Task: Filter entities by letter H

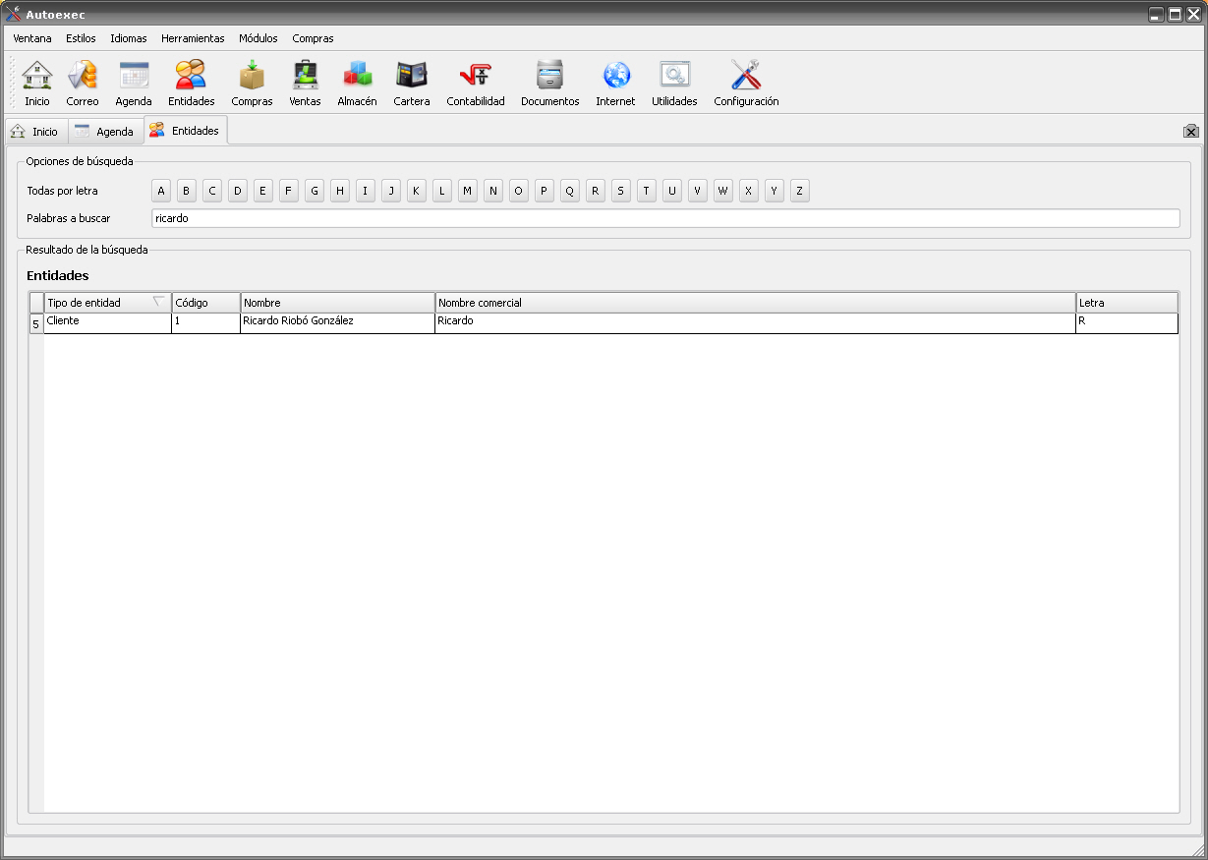Action: pyautogui.click(x=340, y=191)
